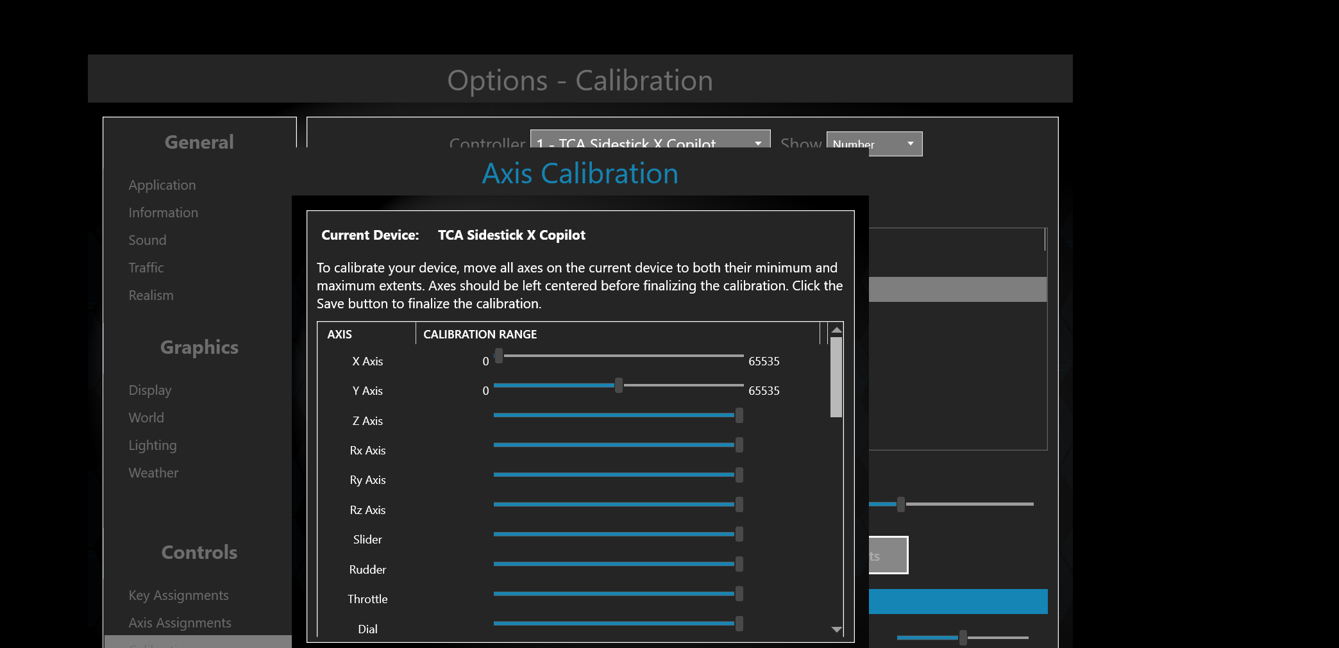The height and width of the screenshot is (648, 1339).
Task: Click the Ry Axis calibration slider
Action: coord(619,475)
